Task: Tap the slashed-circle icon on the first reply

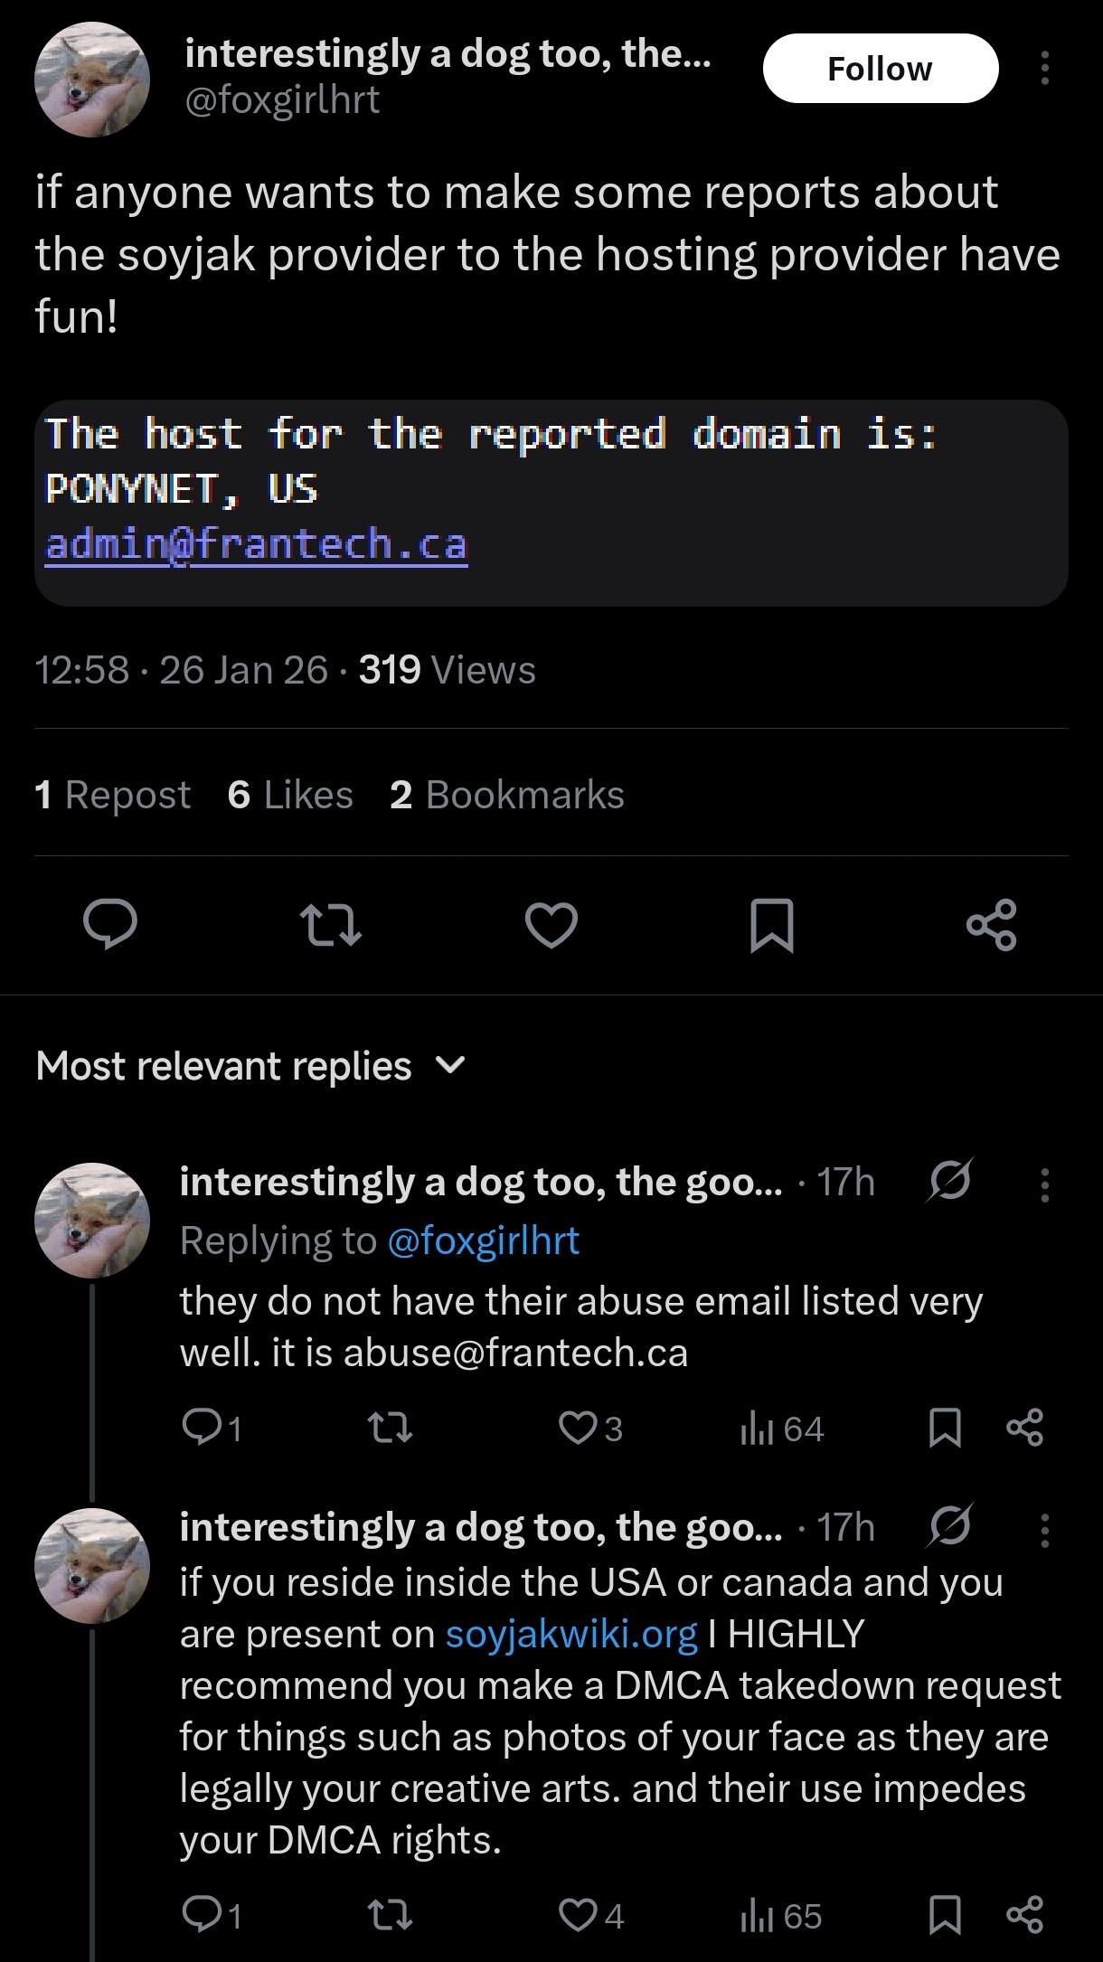Action: pyautogui.click(x=948, y=1181)
